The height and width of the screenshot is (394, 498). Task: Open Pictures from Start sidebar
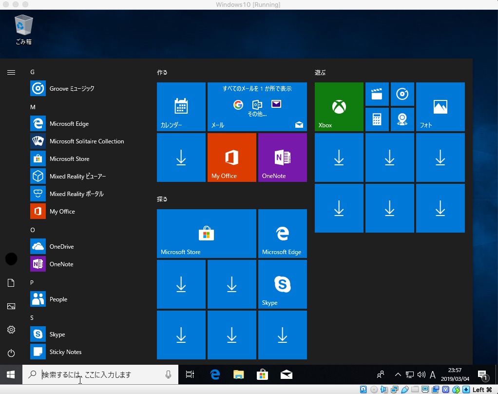coord(11,306)
